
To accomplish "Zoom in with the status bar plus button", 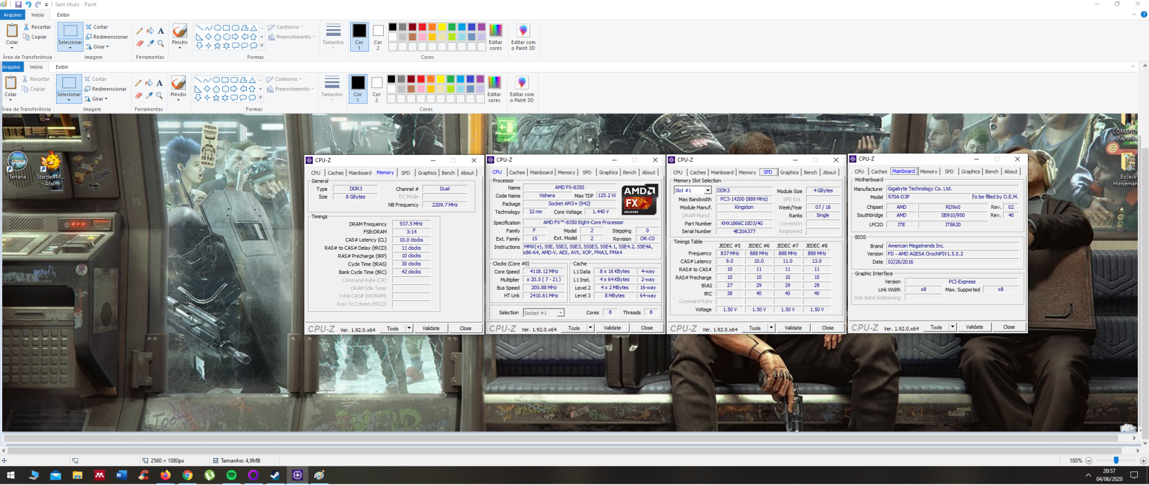I will (1143, 460).
